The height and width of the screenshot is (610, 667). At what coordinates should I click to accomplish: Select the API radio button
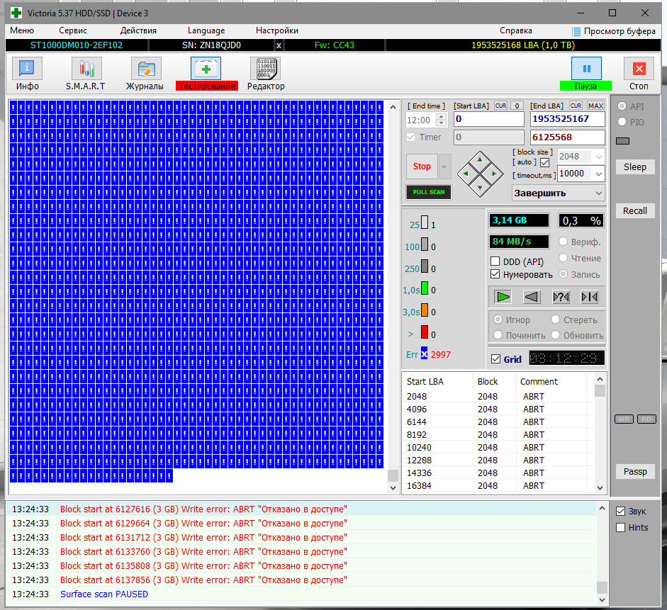click(x=622, y=106)
